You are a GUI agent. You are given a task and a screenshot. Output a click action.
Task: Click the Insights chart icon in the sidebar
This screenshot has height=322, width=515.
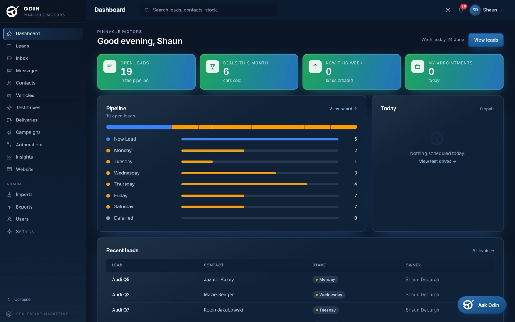9,157
